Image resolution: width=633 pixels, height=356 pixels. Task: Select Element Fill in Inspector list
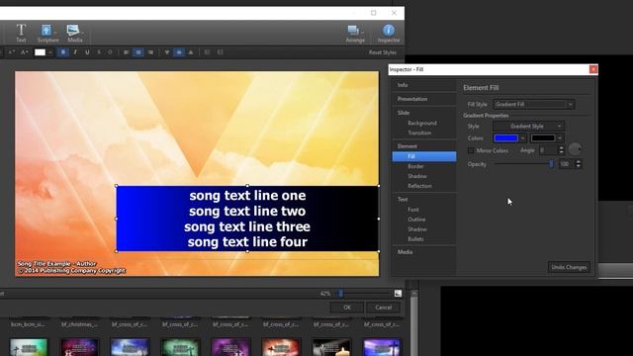(x=424, y=156)
